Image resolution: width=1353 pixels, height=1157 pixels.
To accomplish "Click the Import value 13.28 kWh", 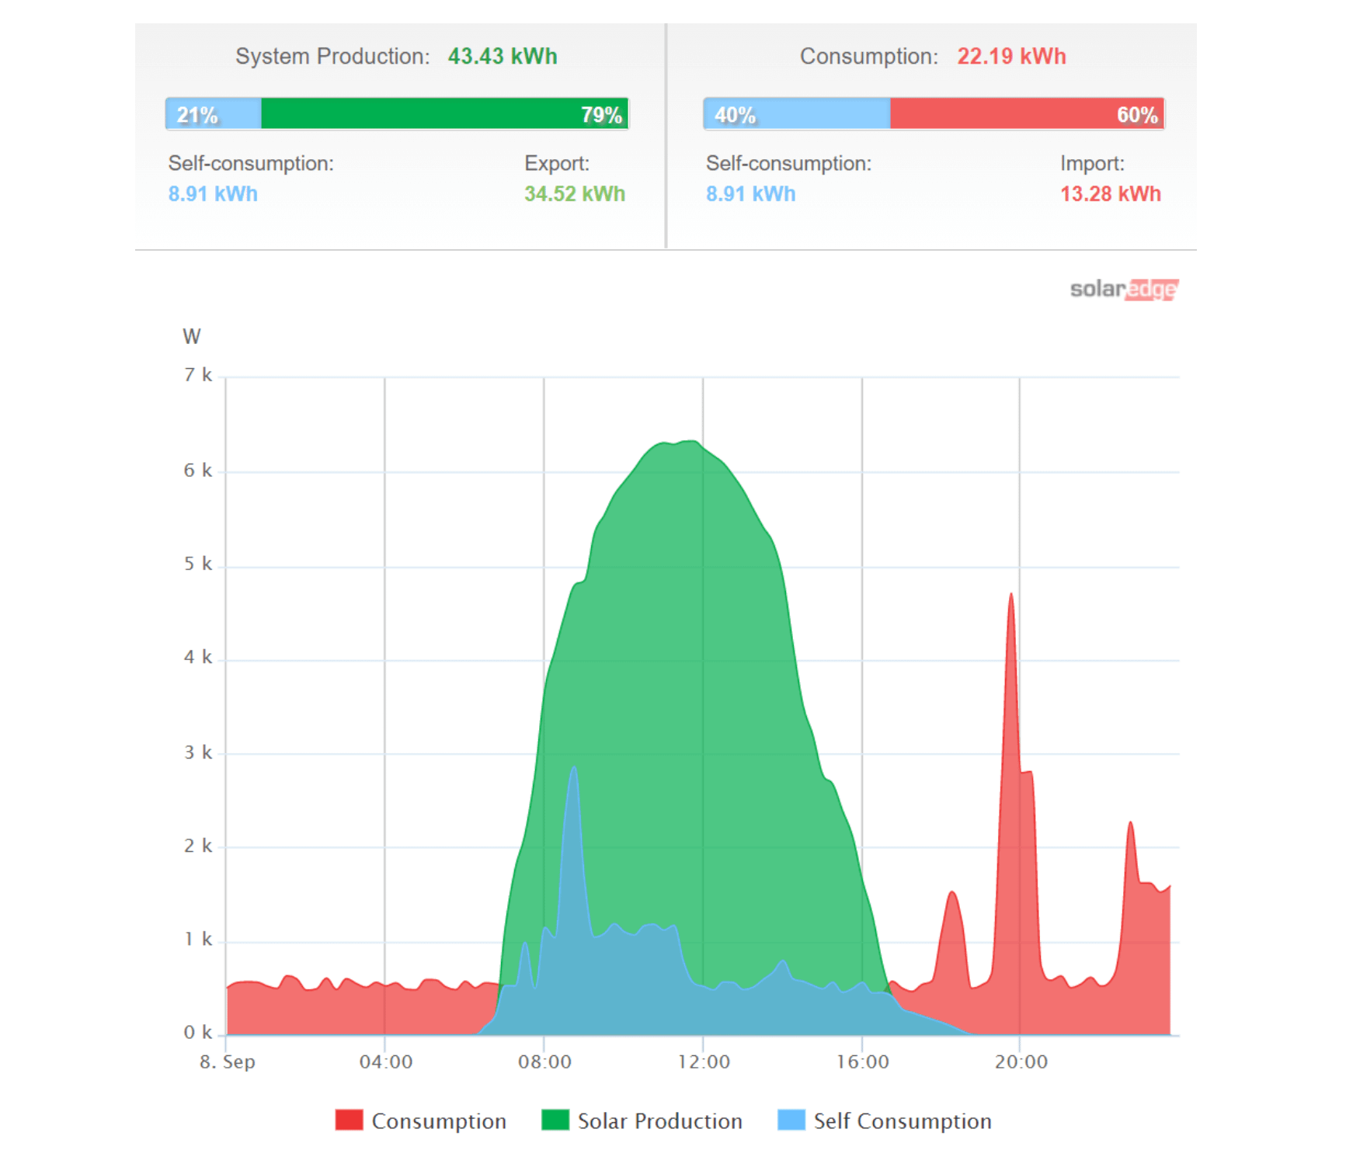I will pos(1111,193).
